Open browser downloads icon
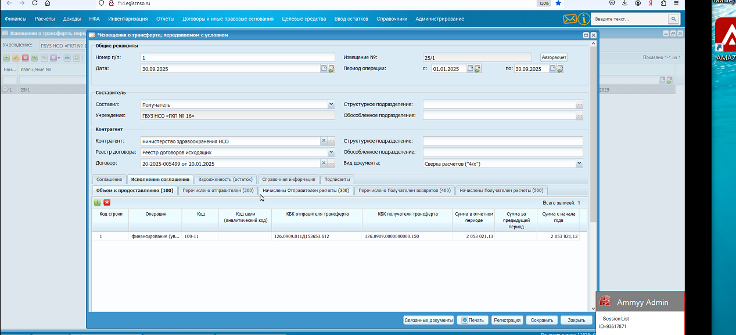 [x=624, y=3]
